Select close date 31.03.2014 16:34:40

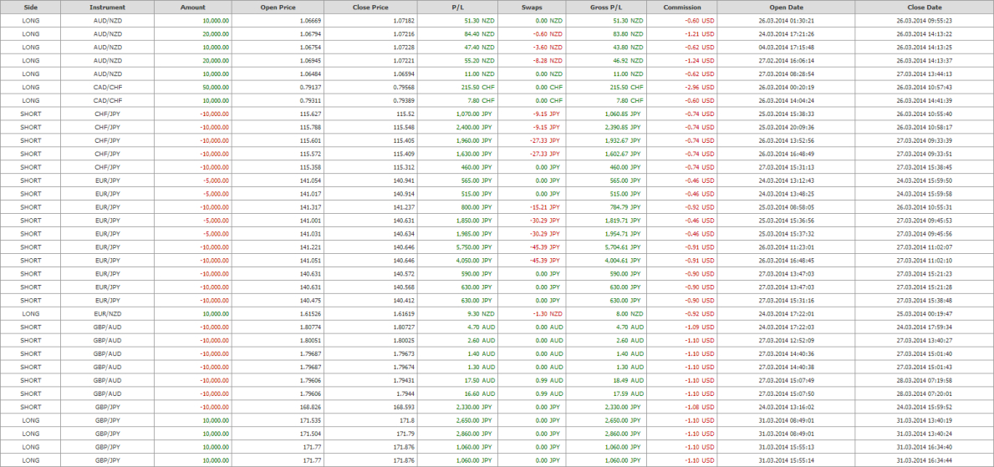point(925,447)
